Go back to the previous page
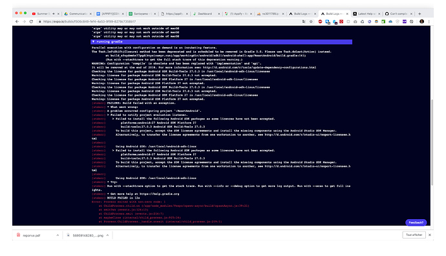 point(17,21)
